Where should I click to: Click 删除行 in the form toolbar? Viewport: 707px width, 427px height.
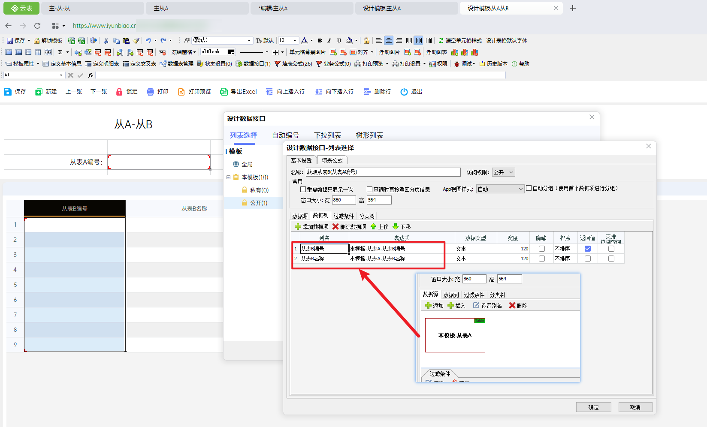click(x=377, y=92)
